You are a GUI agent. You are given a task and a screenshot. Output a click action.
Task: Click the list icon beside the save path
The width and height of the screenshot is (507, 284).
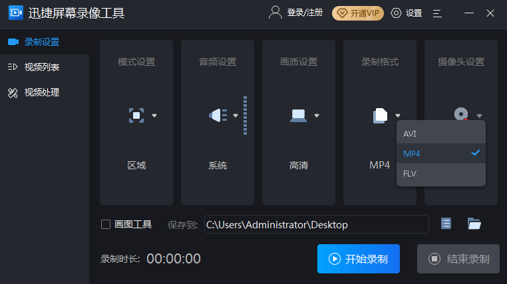[446, 224]
